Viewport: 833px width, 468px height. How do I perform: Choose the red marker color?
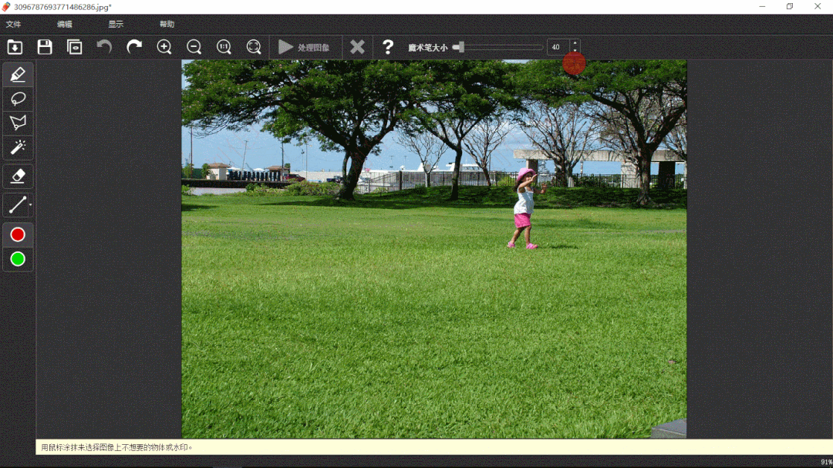click(18, 234)
